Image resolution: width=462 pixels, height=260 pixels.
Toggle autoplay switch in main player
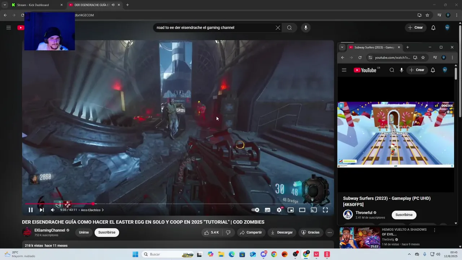256,210
